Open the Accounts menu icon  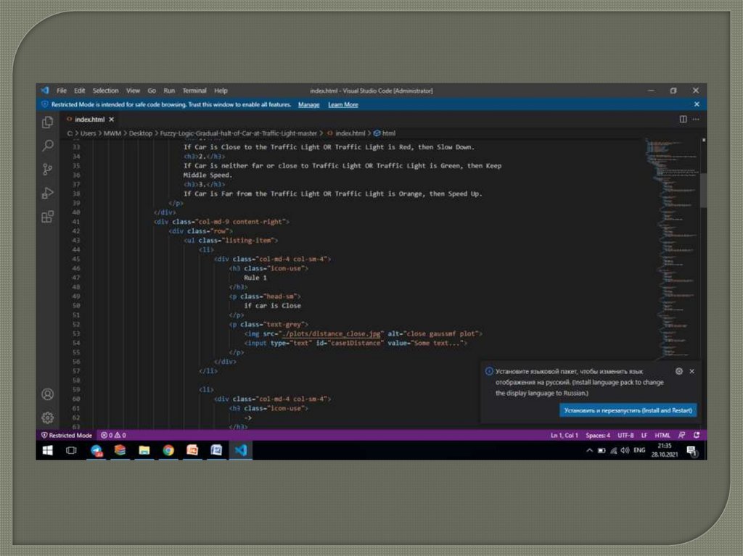pos(48,394)
